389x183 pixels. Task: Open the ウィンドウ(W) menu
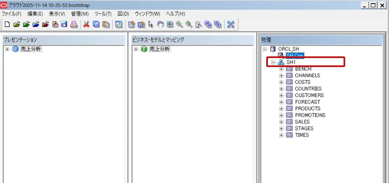click(x=147, y=14)
